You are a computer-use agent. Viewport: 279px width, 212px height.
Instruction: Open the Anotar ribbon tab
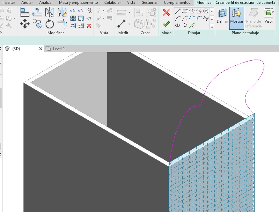pos(27,3)
